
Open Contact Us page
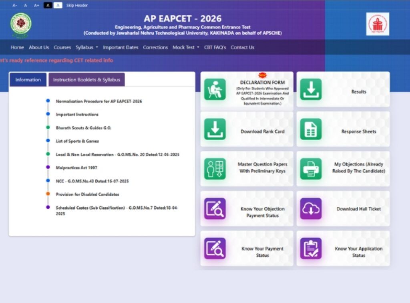click(242, 47)
